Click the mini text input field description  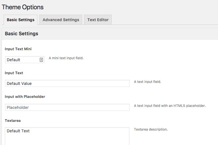point(66,58)
